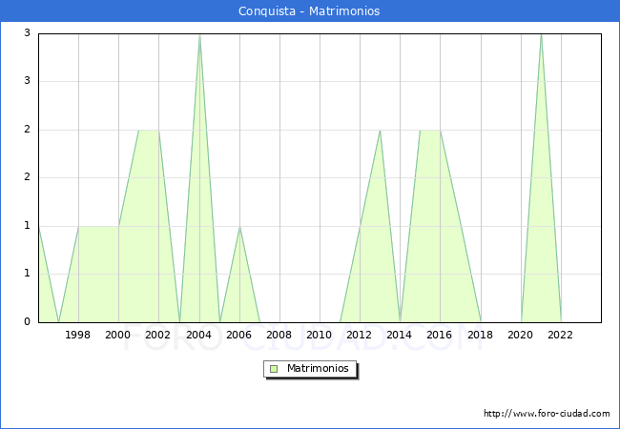Click the 2004 peak of the chart

pyautogui.click(x=198, y=34)
